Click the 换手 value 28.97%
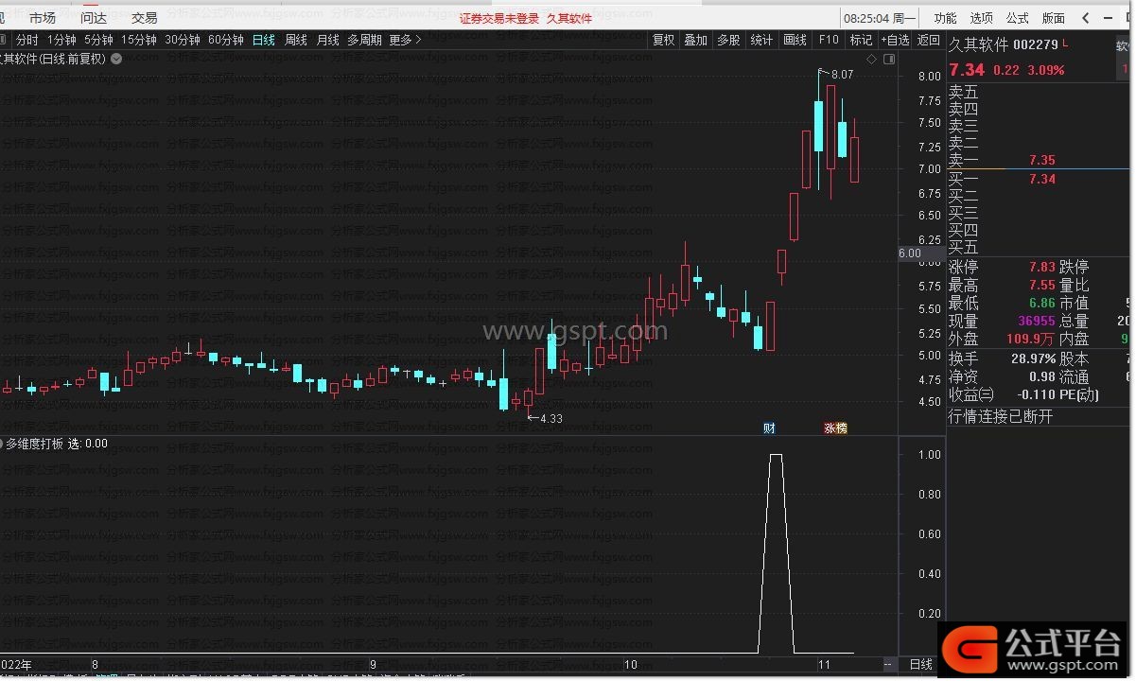This screenshot has width=1136, height=681. click(x=1034, y=359)
